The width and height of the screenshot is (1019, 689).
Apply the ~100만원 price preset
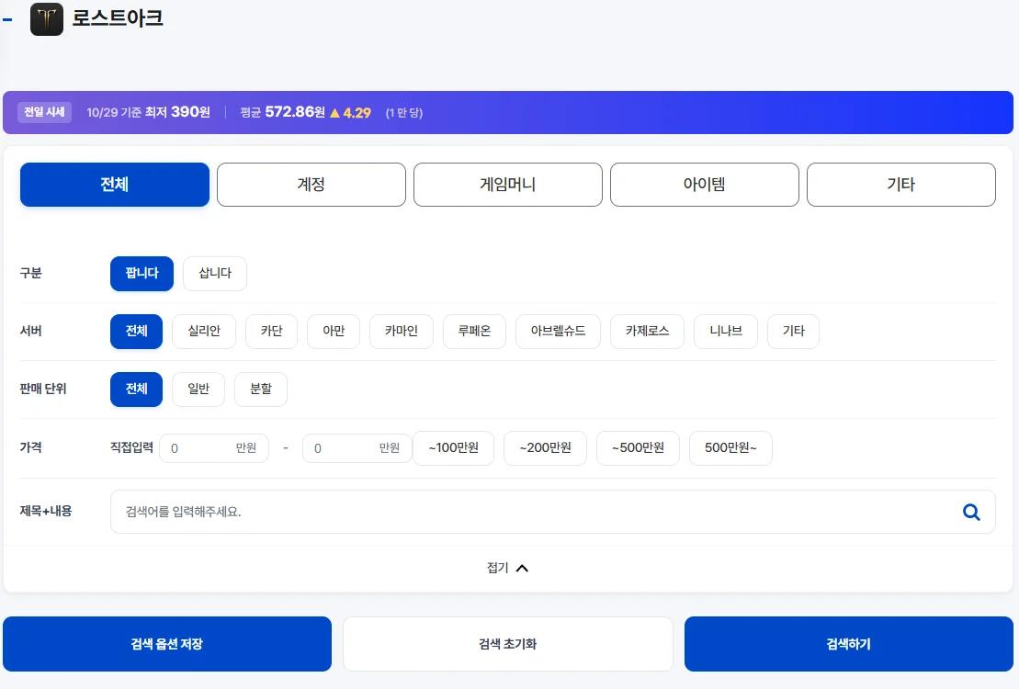coord(454,448)
